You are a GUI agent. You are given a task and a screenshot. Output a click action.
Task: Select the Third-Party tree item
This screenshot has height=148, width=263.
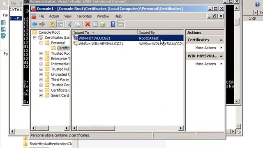pyautogui.click(x=60, y=80)
